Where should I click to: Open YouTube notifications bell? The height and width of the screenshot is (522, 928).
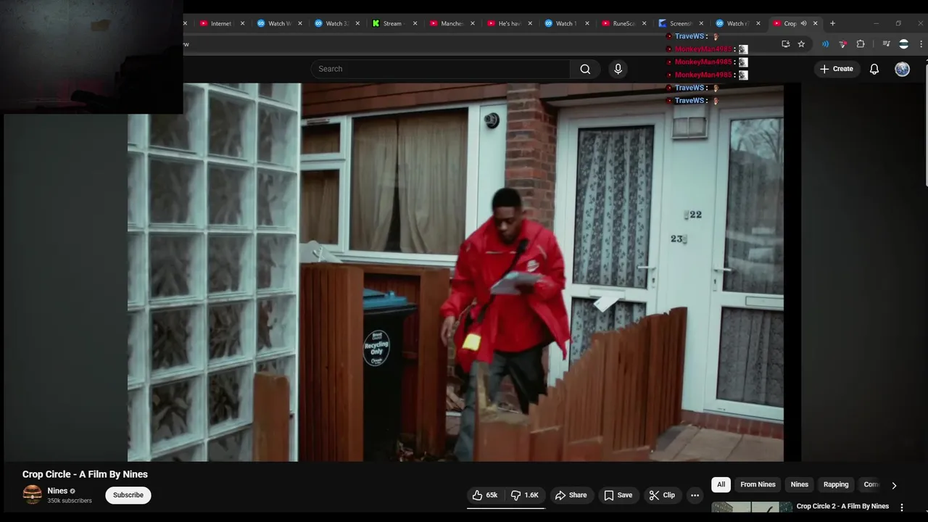[x=874, y=69]
